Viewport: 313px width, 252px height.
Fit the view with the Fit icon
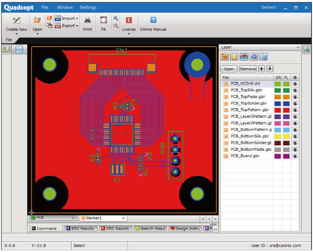pyautogui.click(x=103, y=20)
